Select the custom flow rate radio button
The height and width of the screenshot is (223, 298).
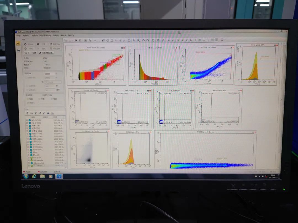(27, 103)
